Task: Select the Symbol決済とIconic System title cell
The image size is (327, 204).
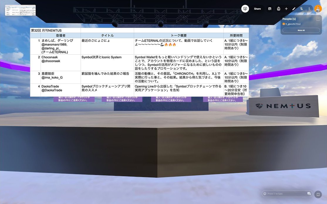Action: click(x=107, y=63)
